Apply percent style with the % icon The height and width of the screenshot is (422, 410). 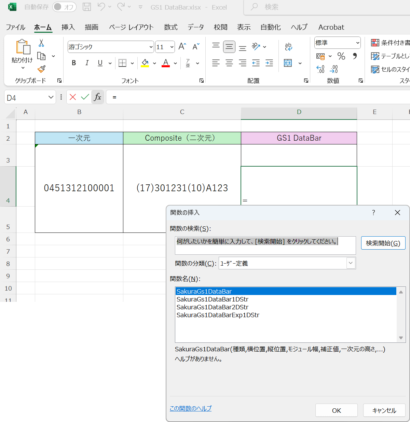click(341, 56)
